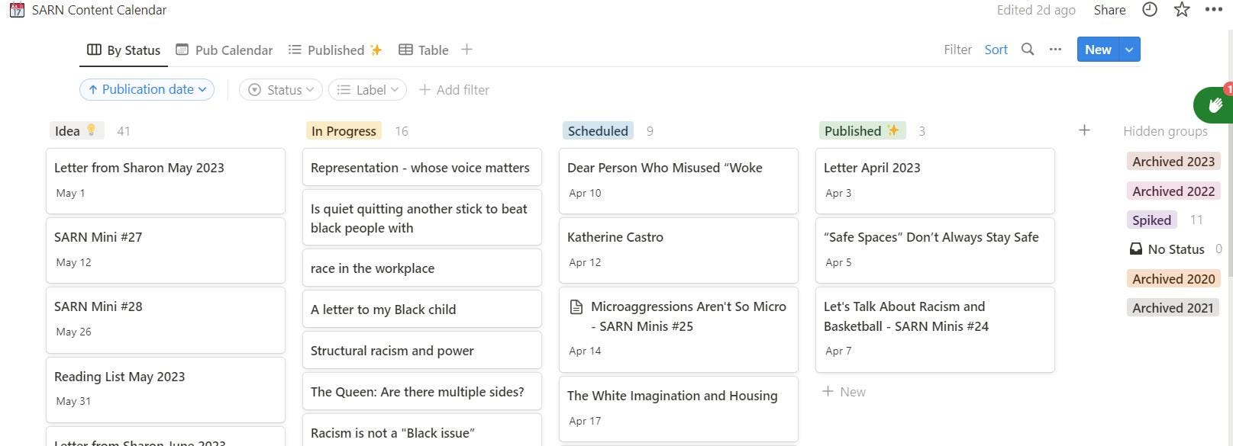This screenshot has width=1233, height=446.
Task: Click the SARN Content Calendar title
Action: pyautogui.click(x=99, y=10)
